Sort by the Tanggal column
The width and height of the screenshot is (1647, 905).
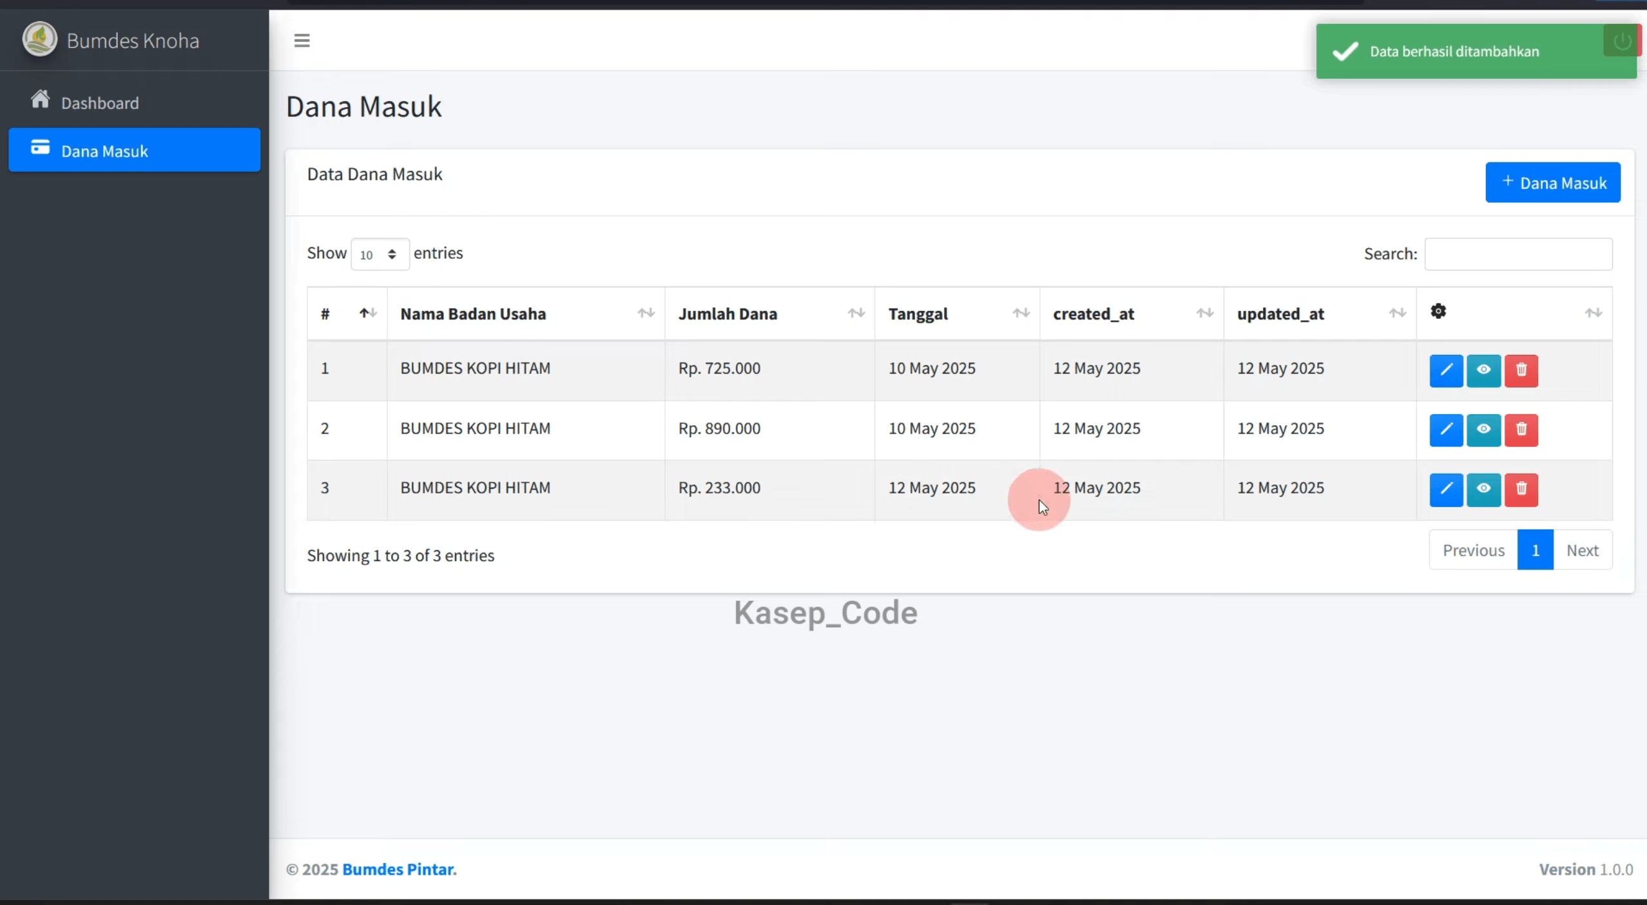pos(957,314)
